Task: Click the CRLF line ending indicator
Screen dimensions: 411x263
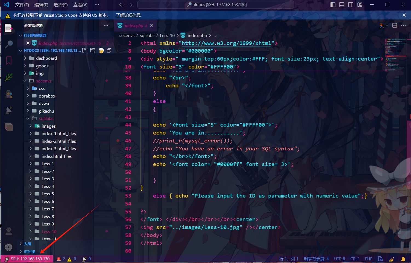Action: coord(355,259)
